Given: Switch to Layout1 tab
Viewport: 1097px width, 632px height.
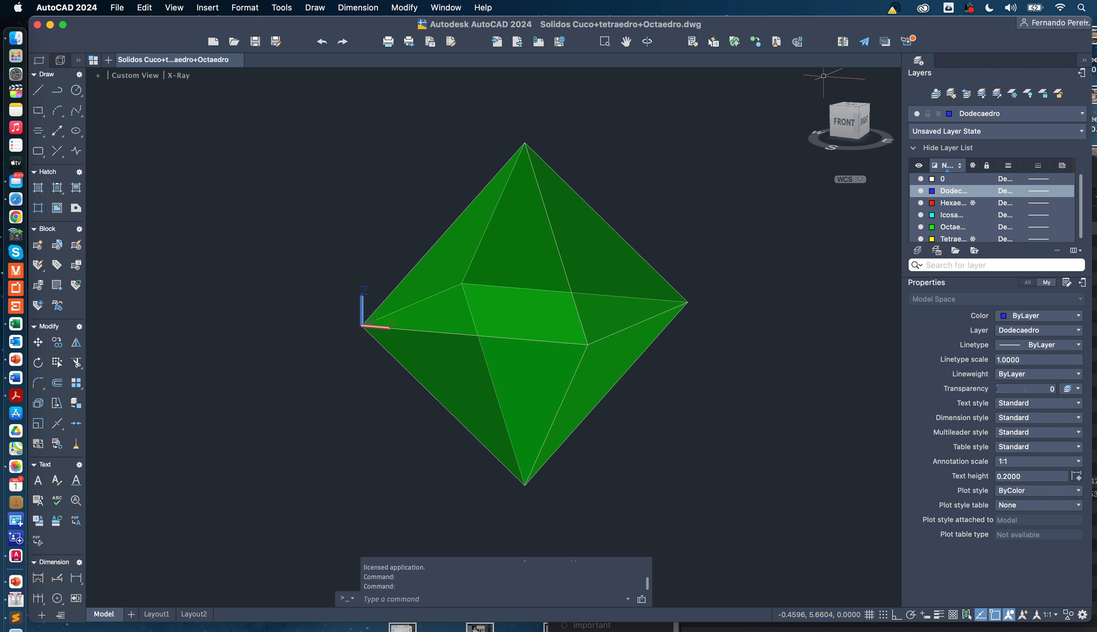Looking at the screenshot, I should pyautogui.click(x=156, y=614).
